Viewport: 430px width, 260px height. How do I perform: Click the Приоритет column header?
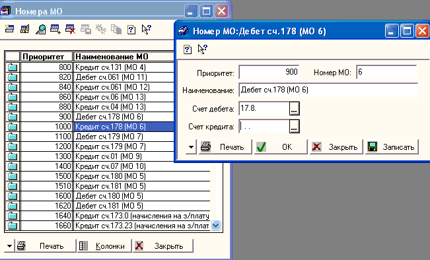[46, 57]
